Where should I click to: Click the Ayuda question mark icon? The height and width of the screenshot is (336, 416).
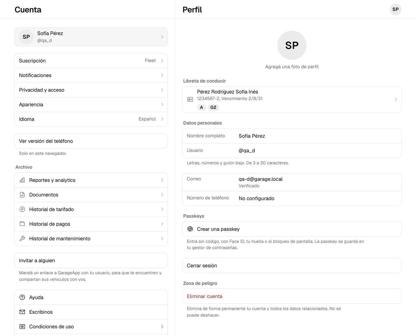point(22,297)
